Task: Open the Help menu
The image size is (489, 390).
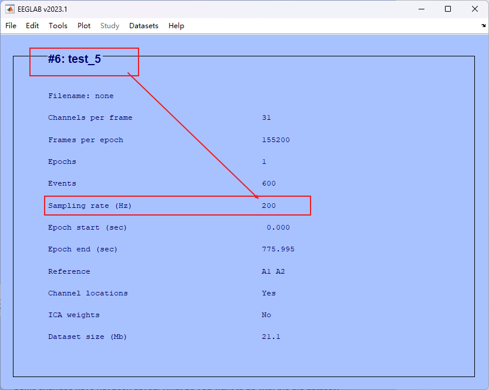Action: 176,26
